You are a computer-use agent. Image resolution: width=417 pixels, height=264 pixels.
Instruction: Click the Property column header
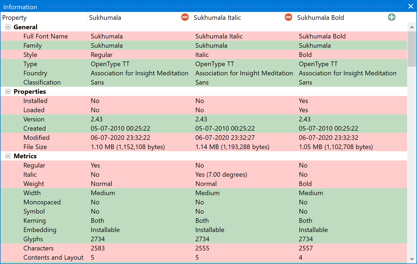pos(44,18)
